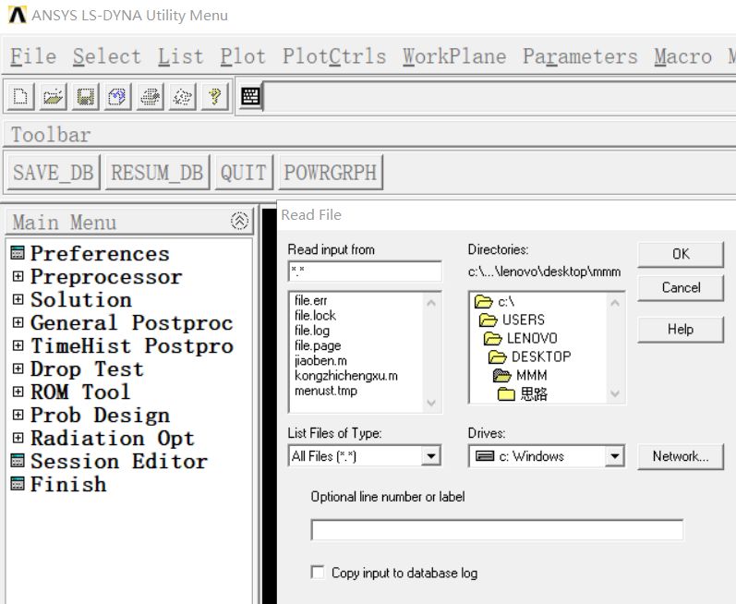Enable Copy input to database log
Viewport: 736px width, 604px height.
pyautogui.click(x=318, y=572)
